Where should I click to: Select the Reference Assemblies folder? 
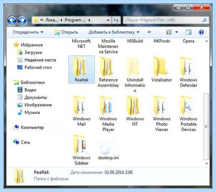tap(108, 72)
